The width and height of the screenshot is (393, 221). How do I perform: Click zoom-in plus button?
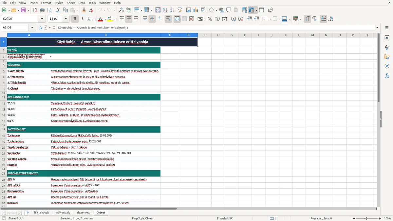(x=380, y=218)
